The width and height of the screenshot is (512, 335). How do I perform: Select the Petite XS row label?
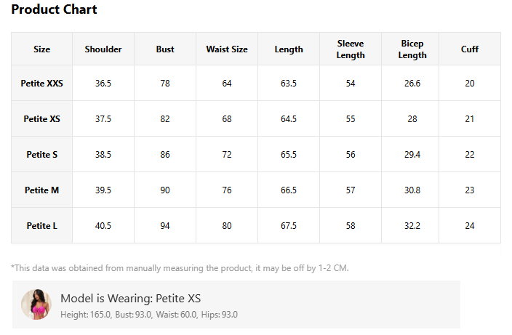coord(41,118)
